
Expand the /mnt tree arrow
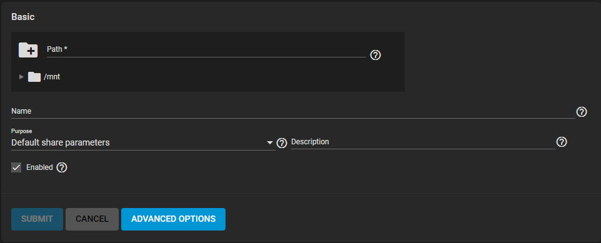click(x=21, y=77)
